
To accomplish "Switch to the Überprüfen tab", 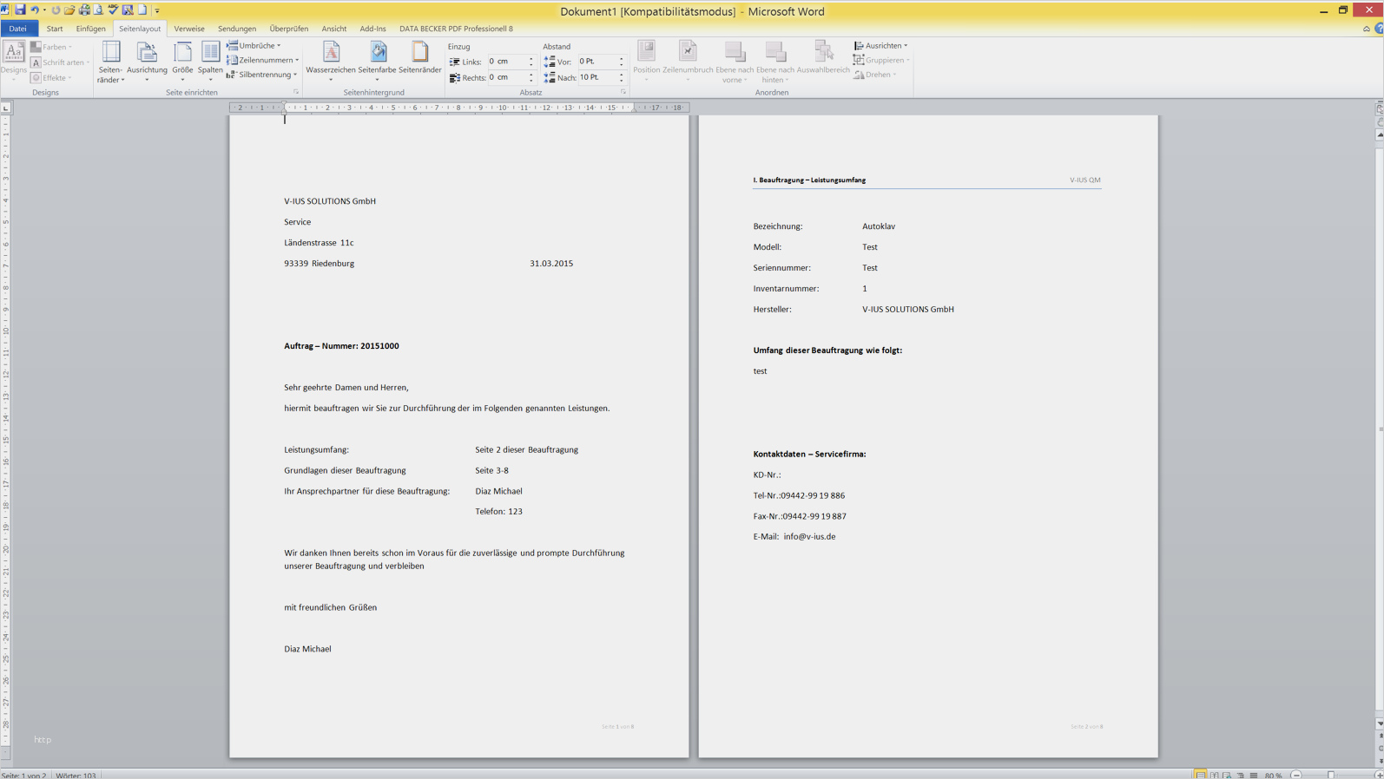I will pos(288,29).
